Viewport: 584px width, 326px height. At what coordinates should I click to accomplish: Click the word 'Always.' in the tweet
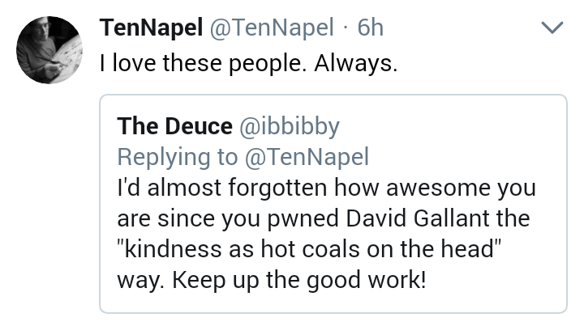[356, 63]
